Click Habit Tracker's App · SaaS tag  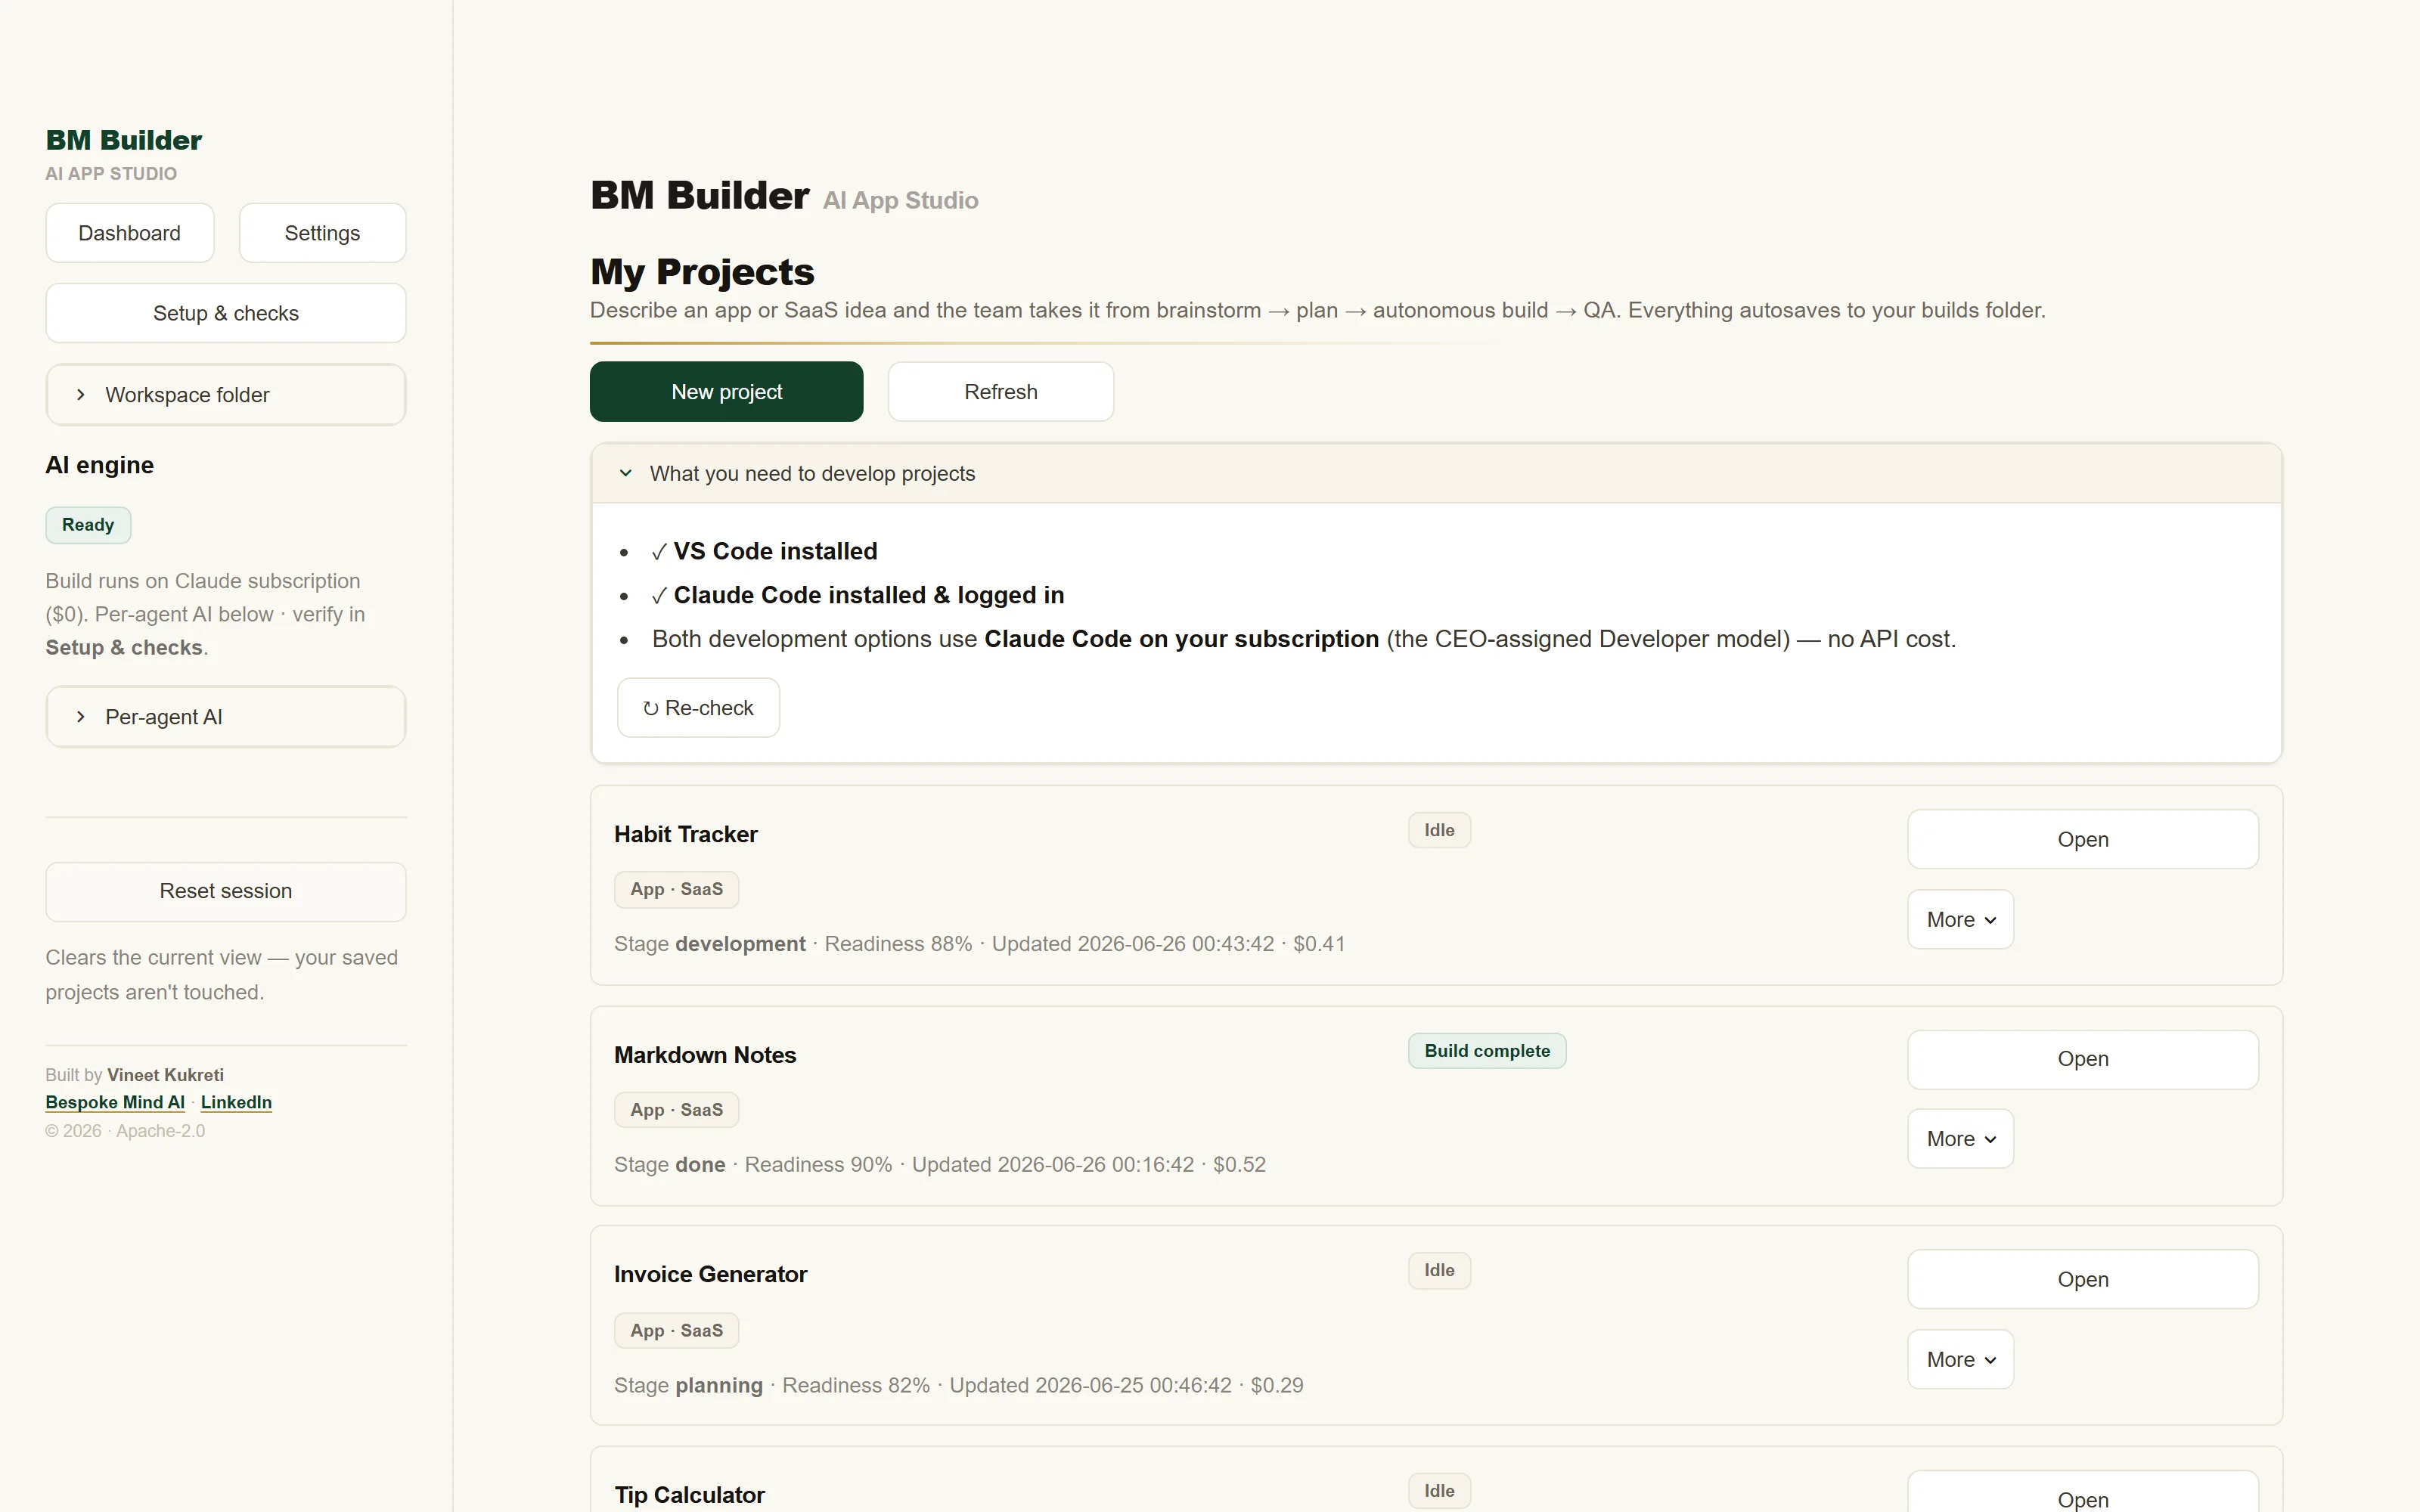[677, 889]
